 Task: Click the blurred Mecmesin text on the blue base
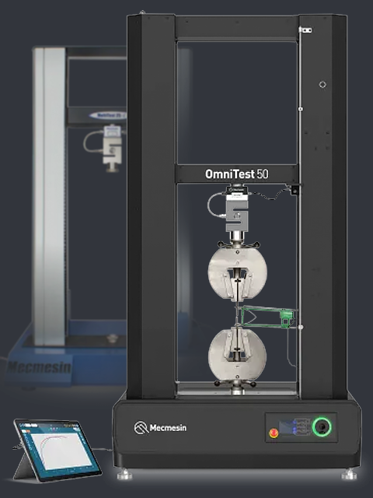point(39,367)
